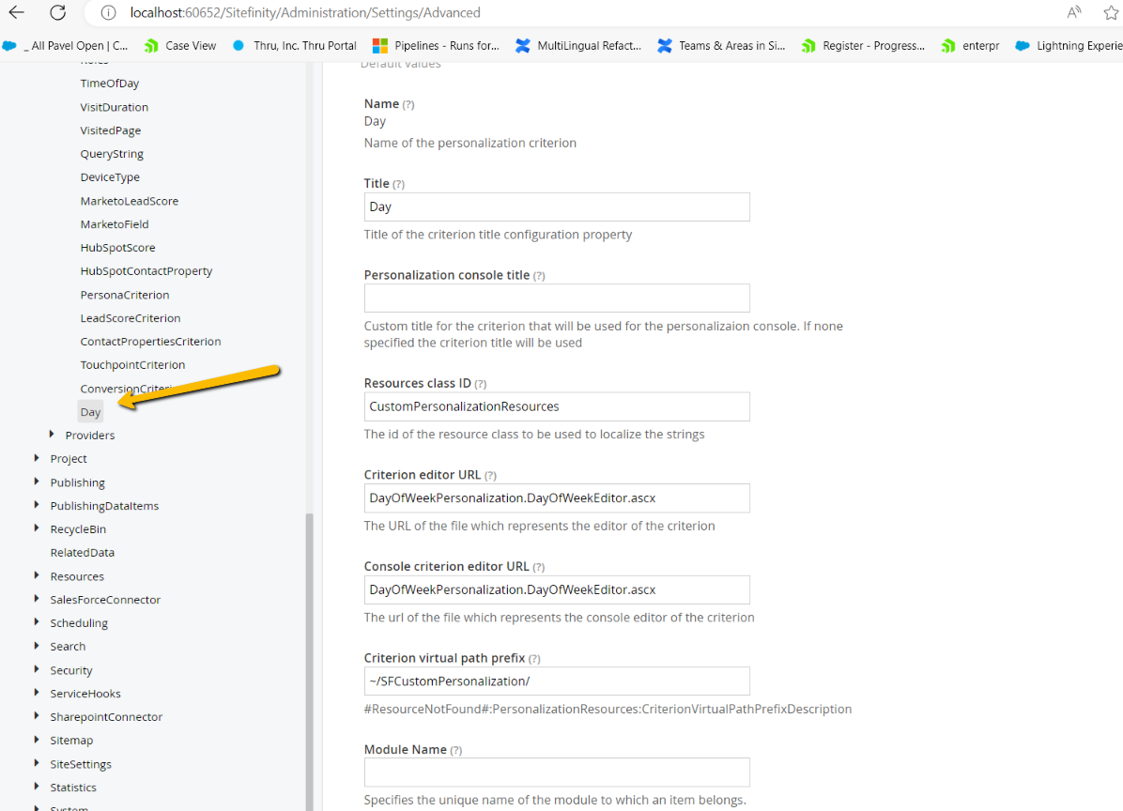Expand the Project tree node
The width and height of the screenshot is (1123, 811).
37,458
